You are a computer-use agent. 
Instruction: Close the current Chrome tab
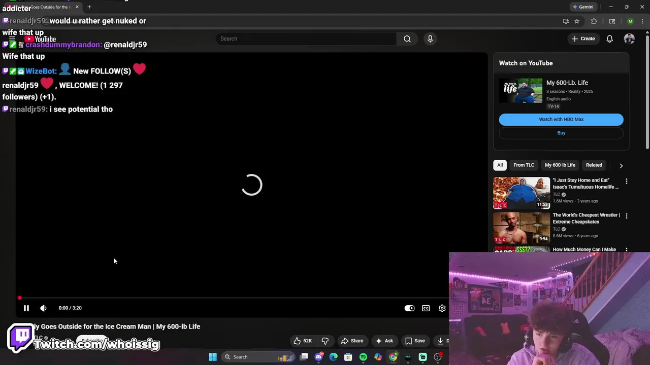click(x=77, y=7)
